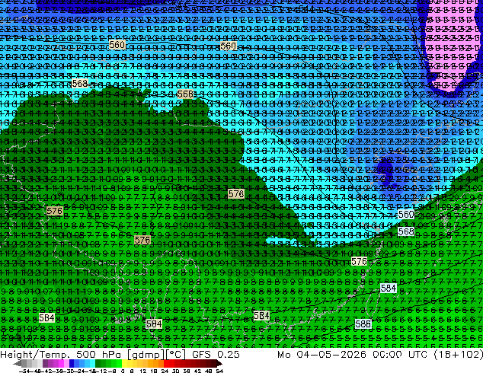Click the white-backed 568 contour label
The image size is (483, 373).
pos(406,231)
